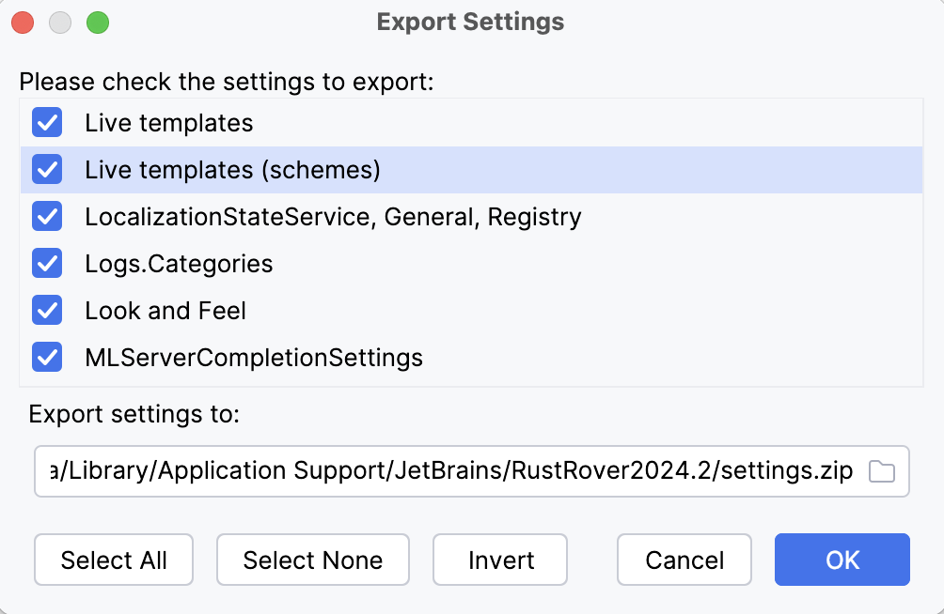
Task: Highlight the Look and Feel row
Action: (165, 310)
